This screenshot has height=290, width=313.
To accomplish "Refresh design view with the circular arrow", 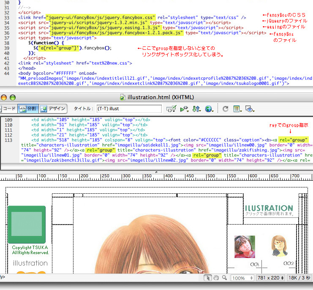I will coord(226,109).
